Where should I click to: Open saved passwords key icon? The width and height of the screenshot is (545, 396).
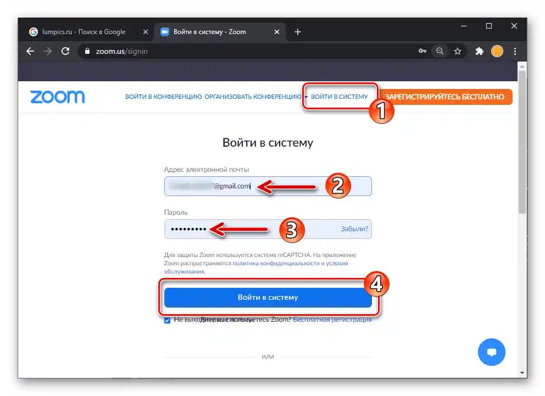[x=422, y=51]
